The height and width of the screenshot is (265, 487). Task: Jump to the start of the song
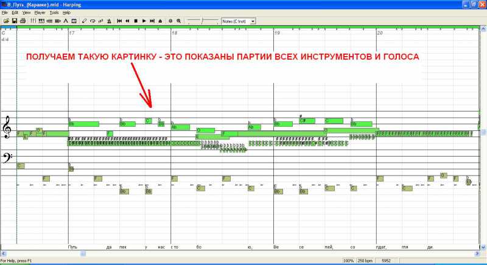tap(119, 21)
